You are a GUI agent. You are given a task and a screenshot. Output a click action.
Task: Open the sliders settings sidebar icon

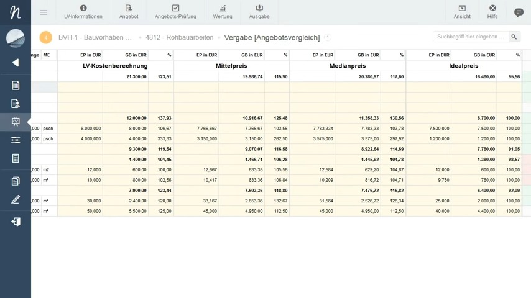16,140
